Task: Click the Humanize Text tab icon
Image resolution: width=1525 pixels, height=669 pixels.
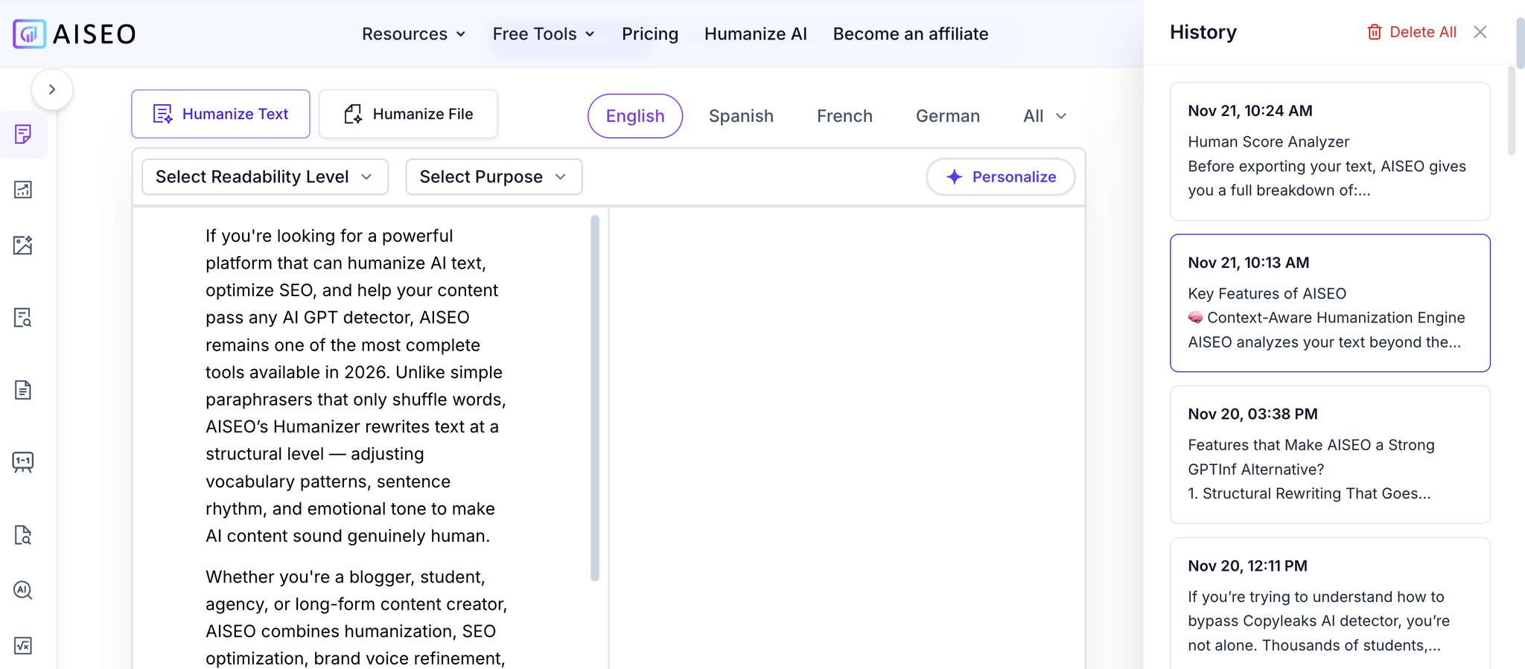Action: pyautogui.click(x=162, y=114)
